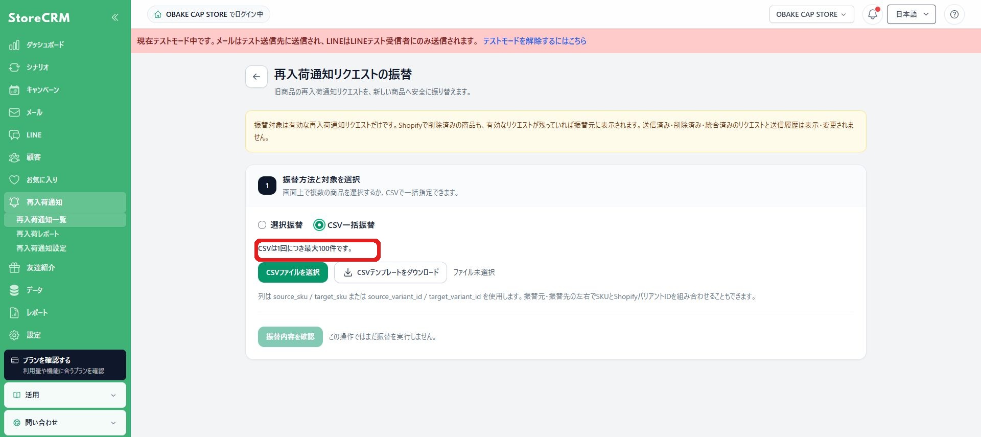Click the CSVは1回につき最大100件です text
Screen dimensions: 981x437
305,248
